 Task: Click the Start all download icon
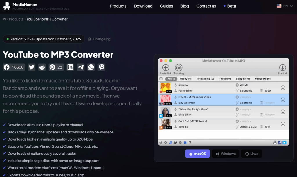pos(282,68)
